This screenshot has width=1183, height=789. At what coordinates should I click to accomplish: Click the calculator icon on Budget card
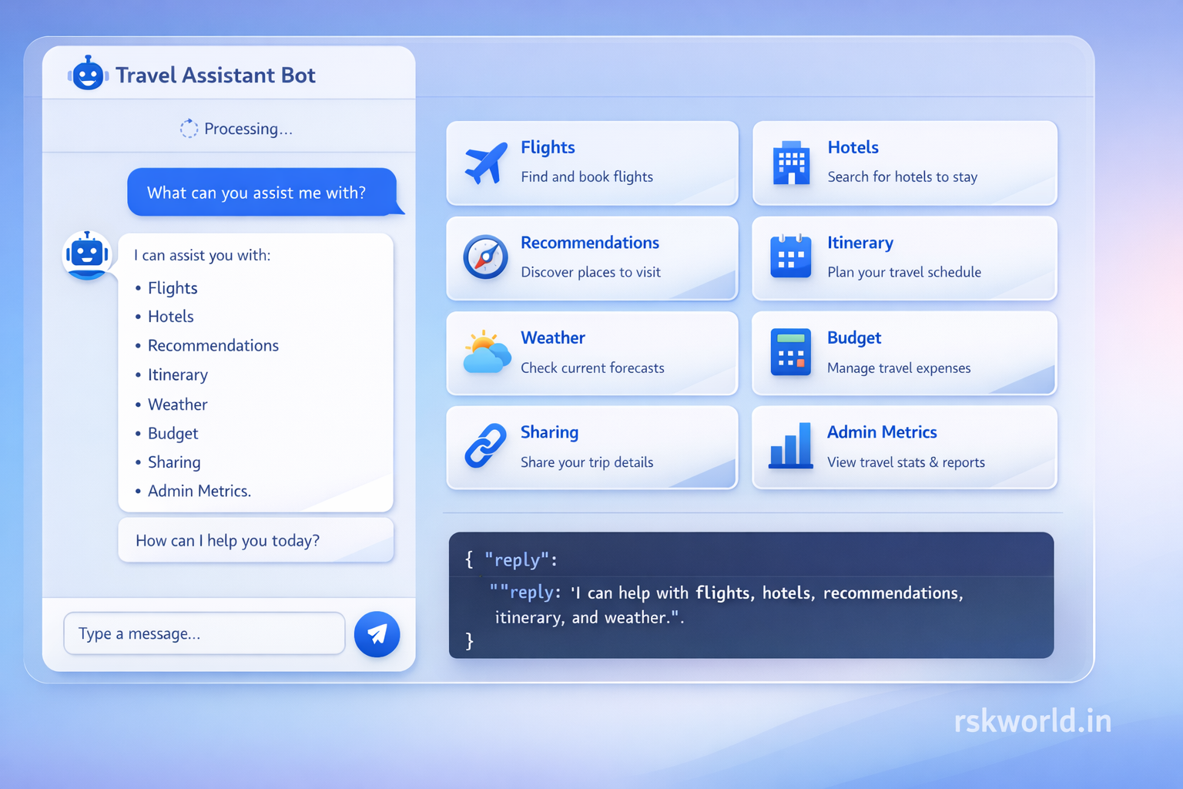(x=791, y=352)
